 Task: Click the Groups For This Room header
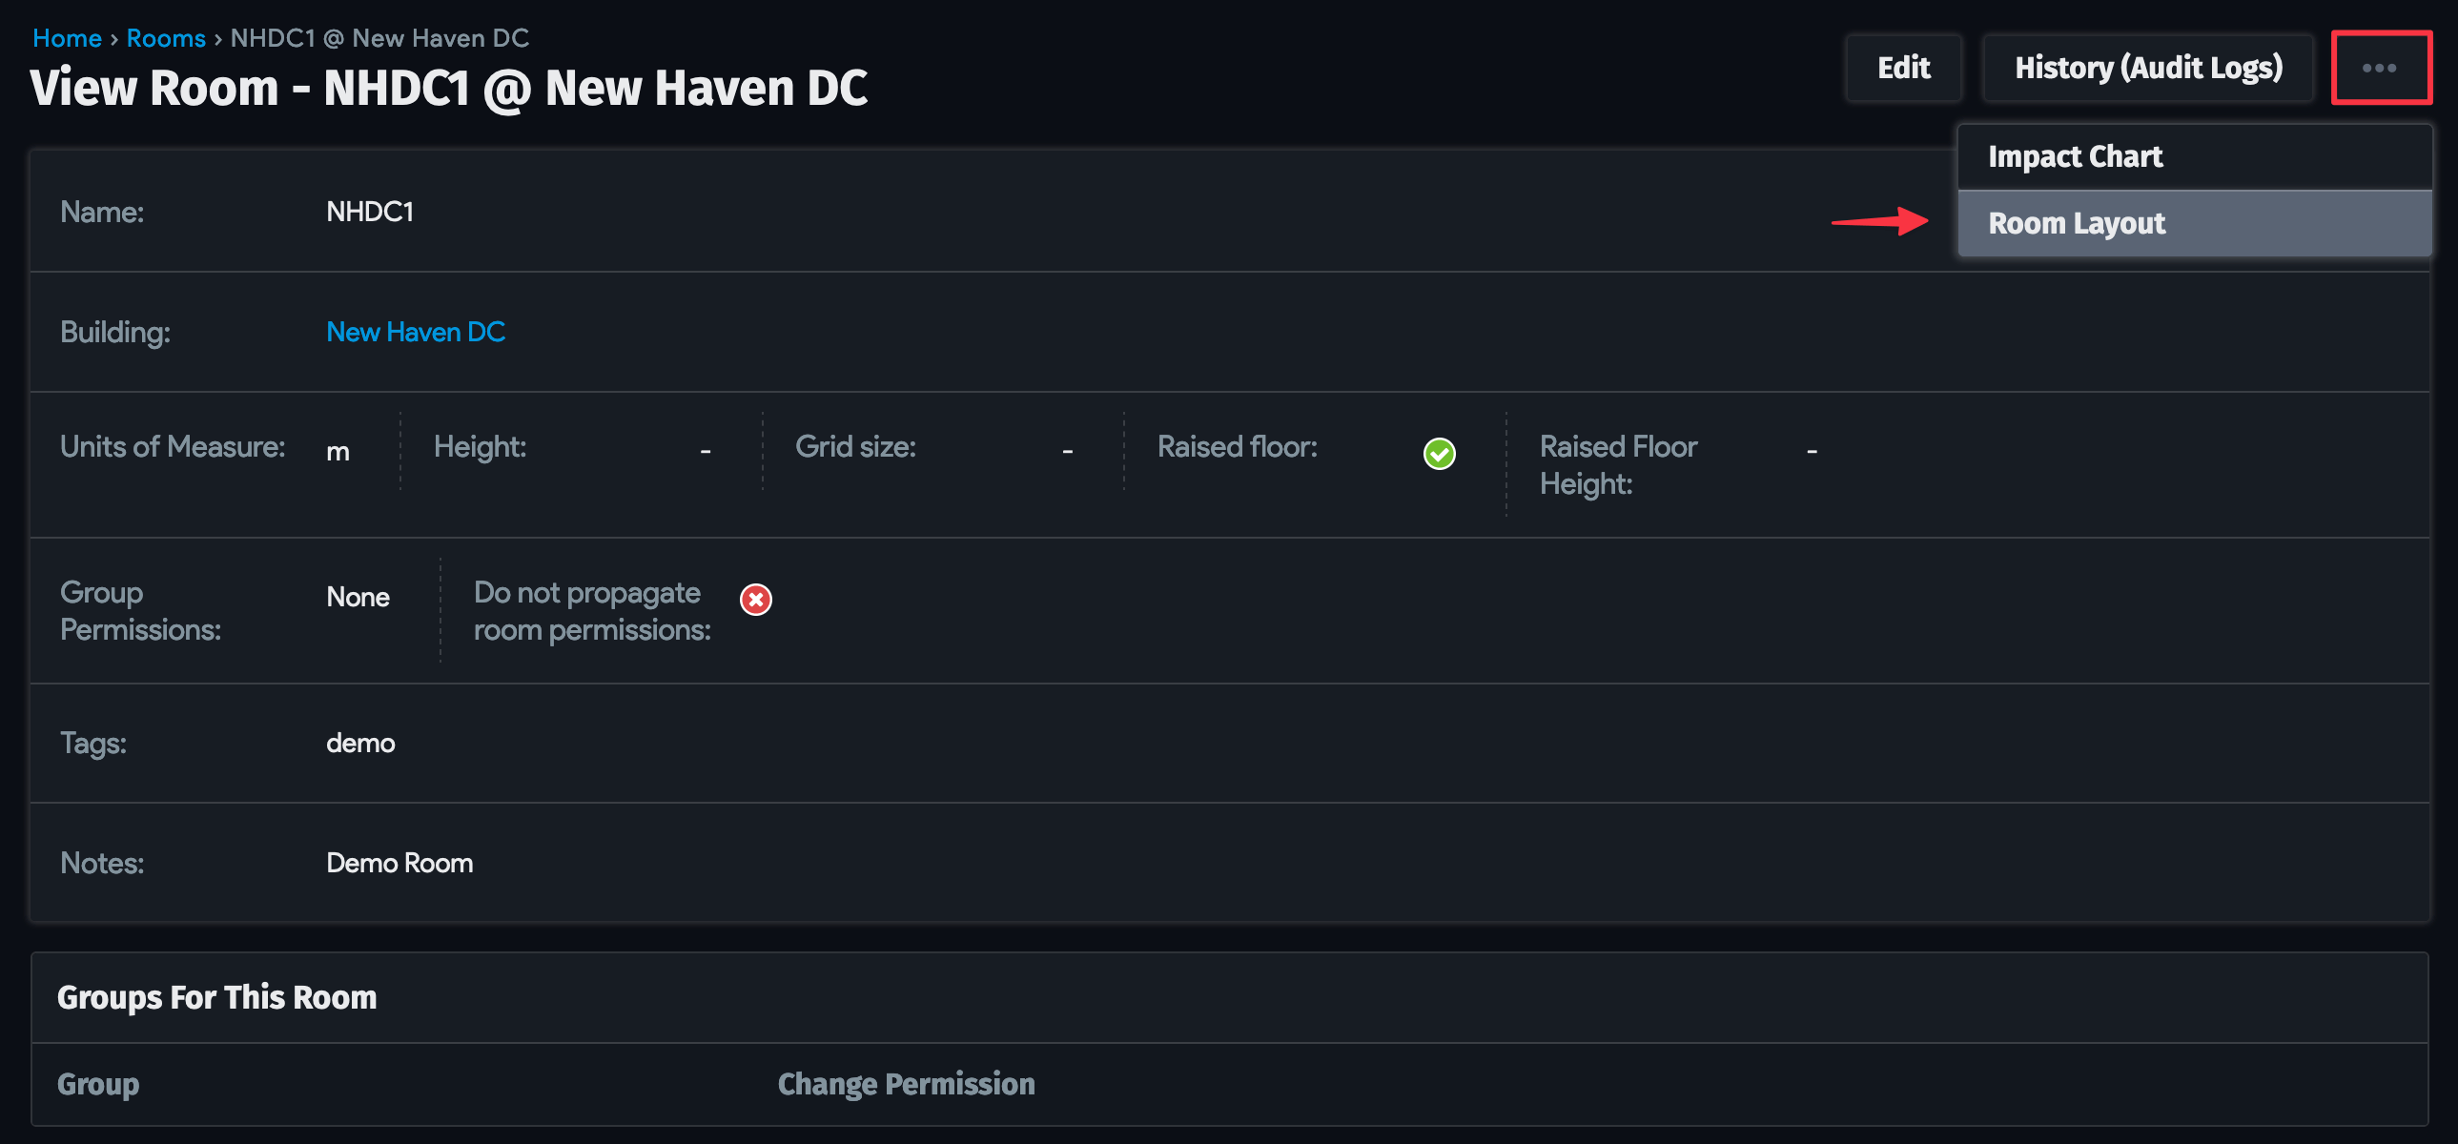pyautogui.click(x=216, y=997)
